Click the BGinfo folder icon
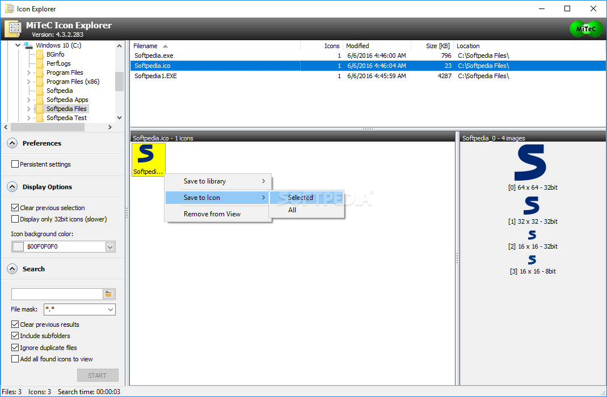The width and height of the screenshot is (607, 397). point(40,54)
